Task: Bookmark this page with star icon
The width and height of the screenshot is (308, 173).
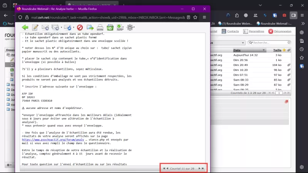Action: [x=195, y=17]
